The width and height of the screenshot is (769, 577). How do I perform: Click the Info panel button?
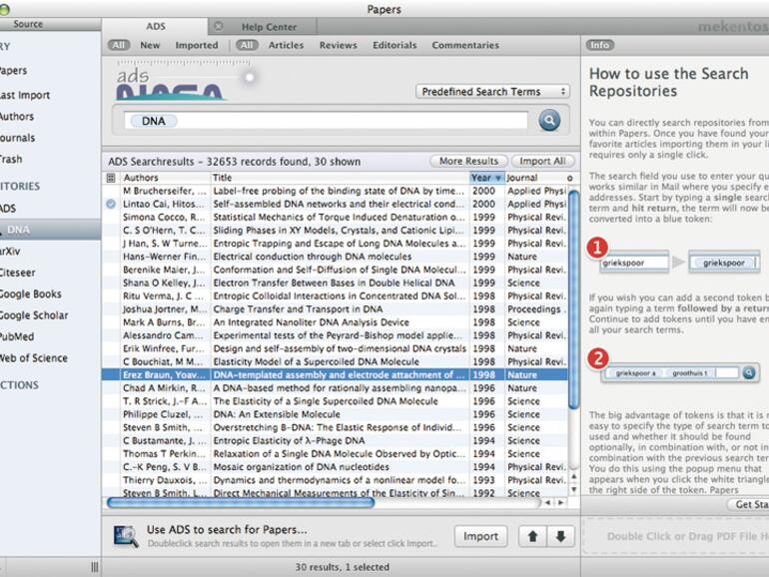[x=599, y=45]
